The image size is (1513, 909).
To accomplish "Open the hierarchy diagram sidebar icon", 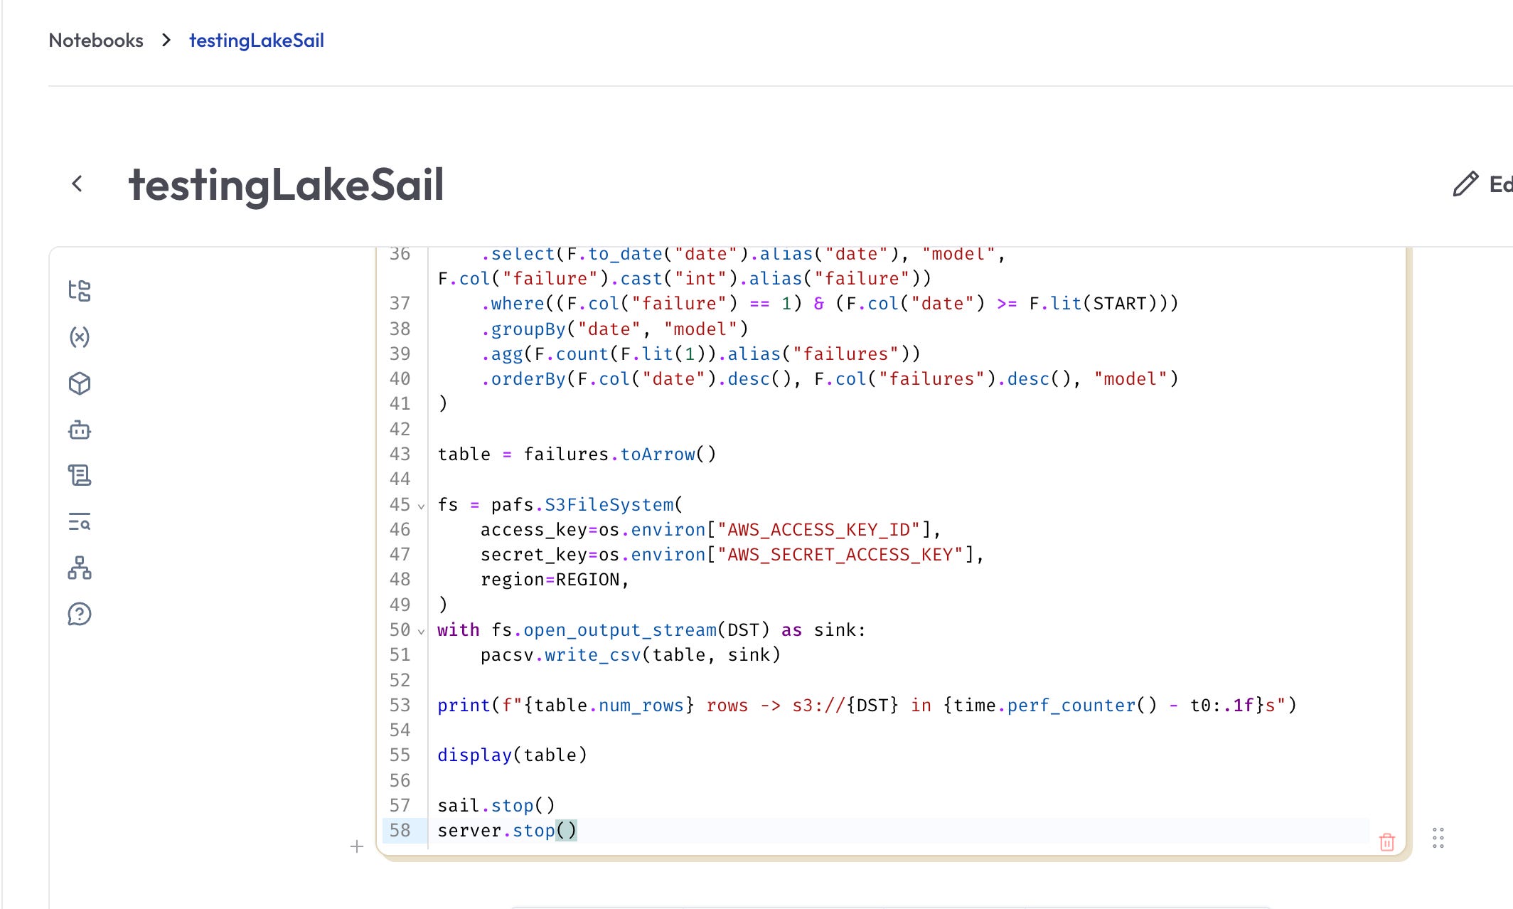I will tap(80, 568).
